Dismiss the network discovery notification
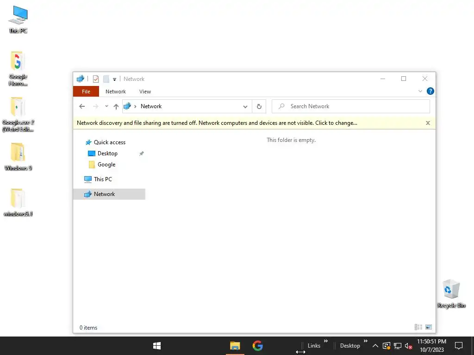474x355 pixels. click(x=428, y=123)
